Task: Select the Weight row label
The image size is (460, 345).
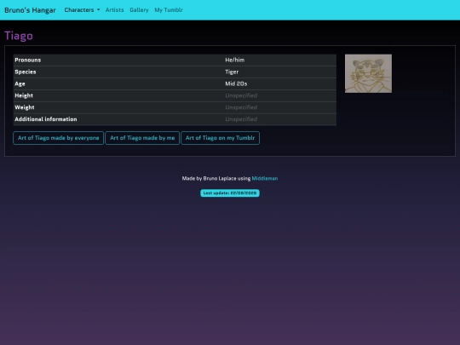Action: pos(25,107)
